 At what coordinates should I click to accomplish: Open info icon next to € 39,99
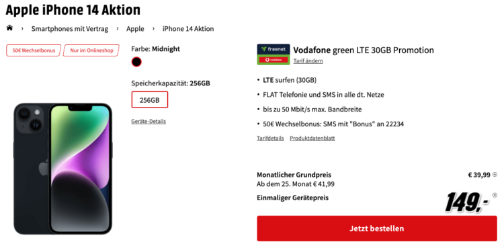click(495, 175)
